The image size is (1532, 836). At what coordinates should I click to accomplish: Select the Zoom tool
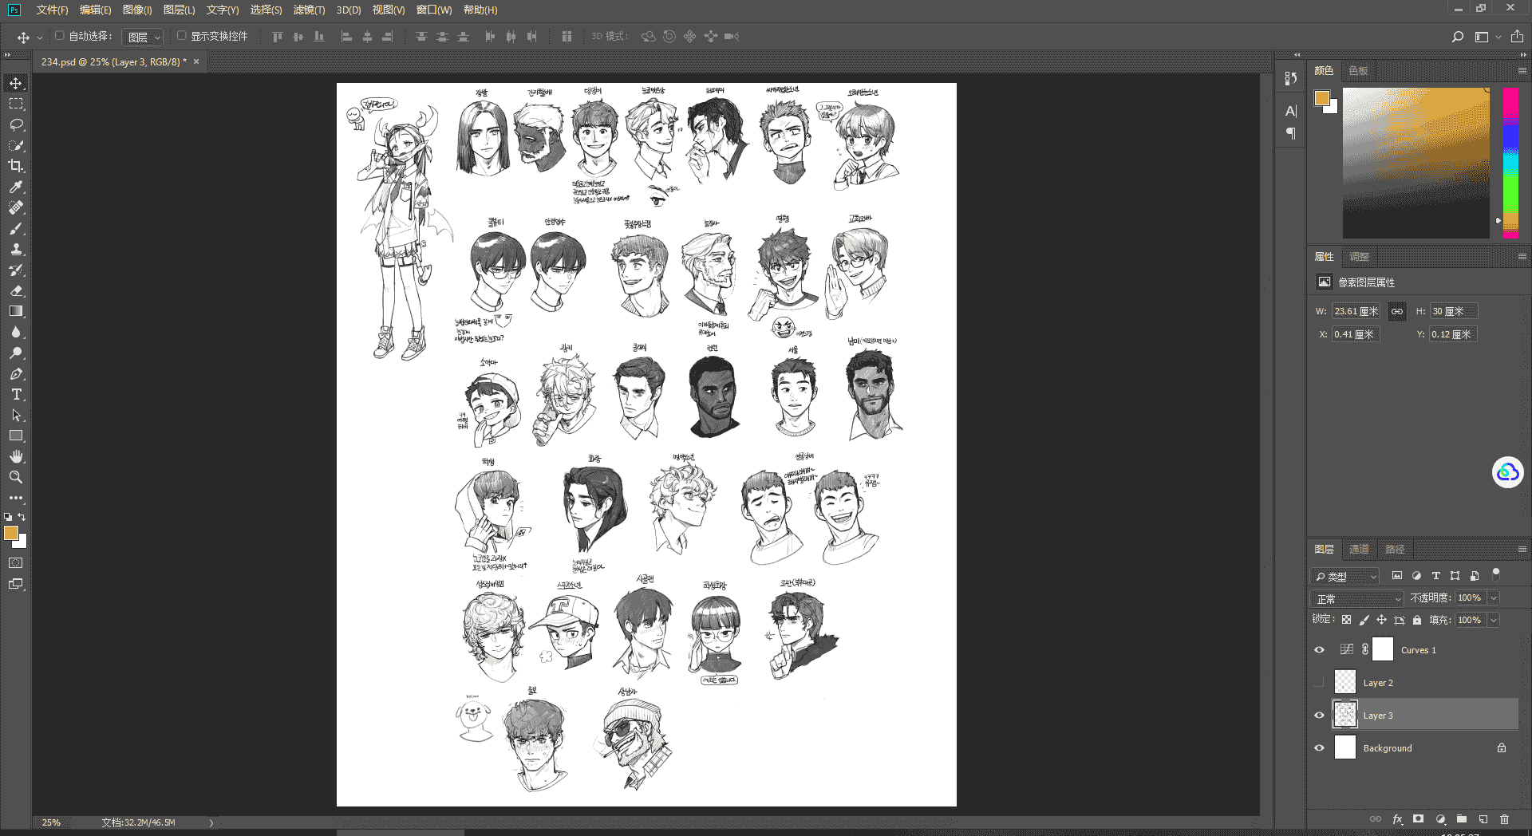[x=16, y=478]
